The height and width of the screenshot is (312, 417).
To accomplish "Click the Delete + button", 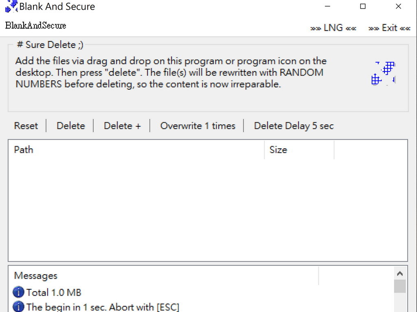I will coord(122,126).
